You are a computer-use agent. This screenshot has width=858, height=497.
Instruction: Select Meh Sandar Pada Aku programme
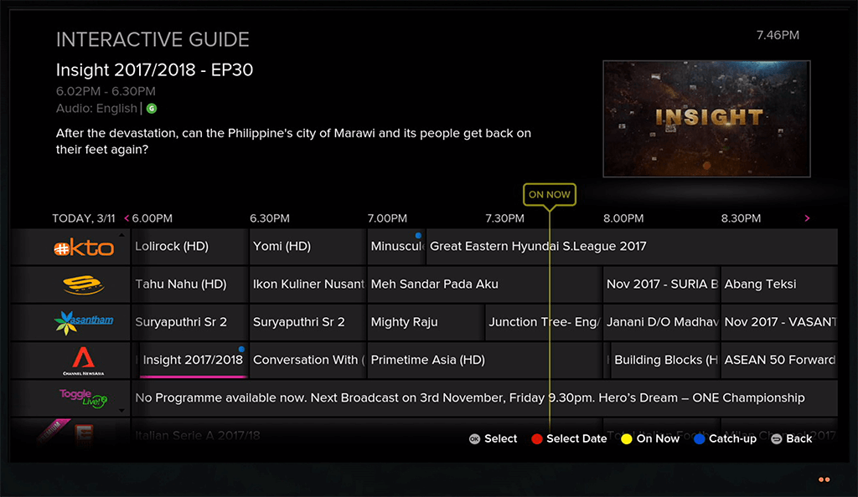[x=484, y=284]
